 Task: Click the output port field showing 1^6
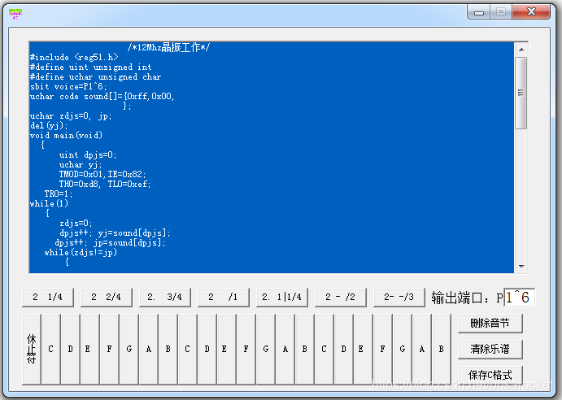click(520, 298)
